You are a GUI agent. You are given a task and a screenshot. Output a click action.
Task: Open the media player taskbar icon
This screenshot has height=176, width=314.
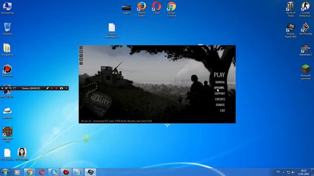17,172
